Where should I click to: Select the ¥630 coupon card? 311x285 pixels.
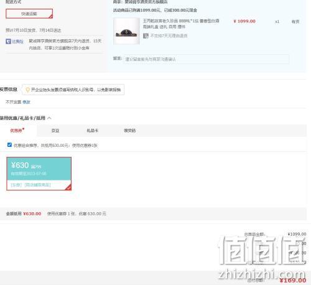[x=39, y=174]
